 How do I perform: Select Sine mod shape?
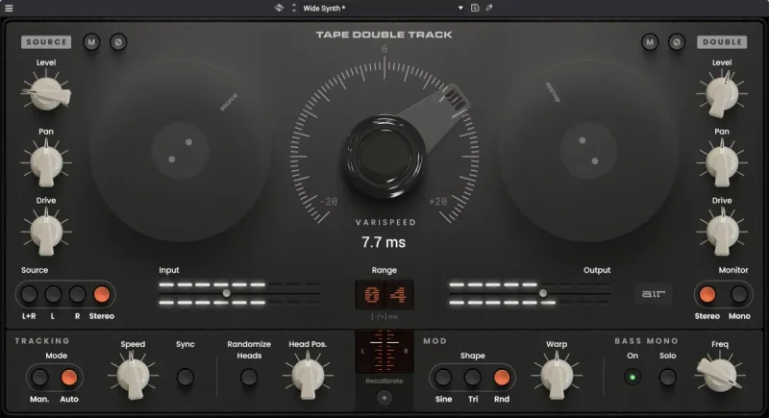[443, 378]
